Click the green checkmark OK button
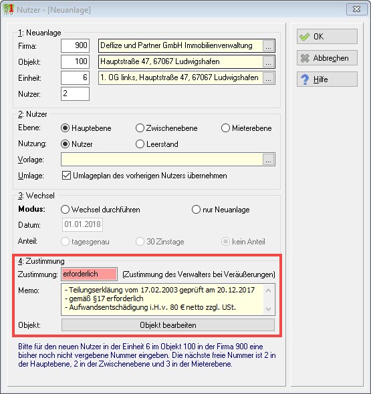 [327, 37]
